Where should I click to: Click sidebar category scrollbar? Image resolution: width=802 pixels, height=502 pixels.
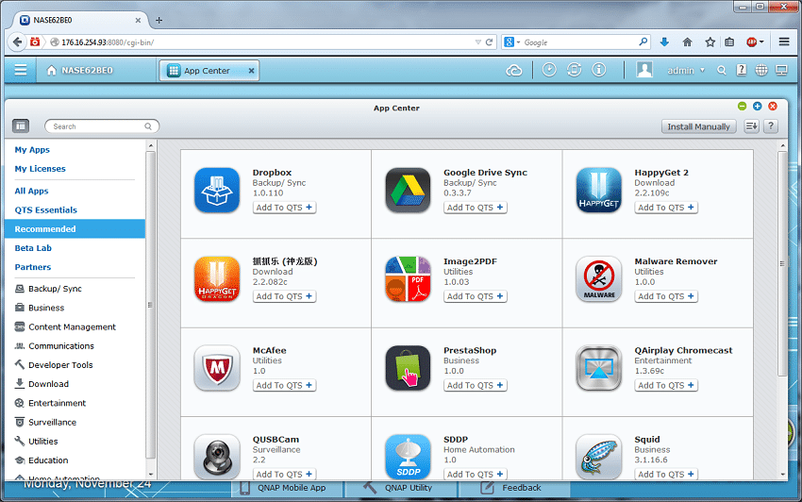coord(150,305)
